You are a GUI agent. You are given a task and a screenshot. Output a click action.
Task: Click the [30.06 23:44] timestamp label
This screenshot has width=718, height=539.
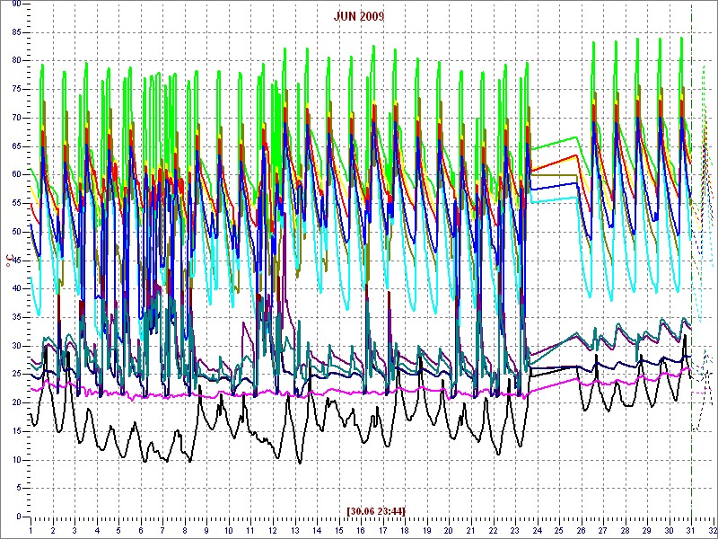pyautogui.click(x=376, y=510)
